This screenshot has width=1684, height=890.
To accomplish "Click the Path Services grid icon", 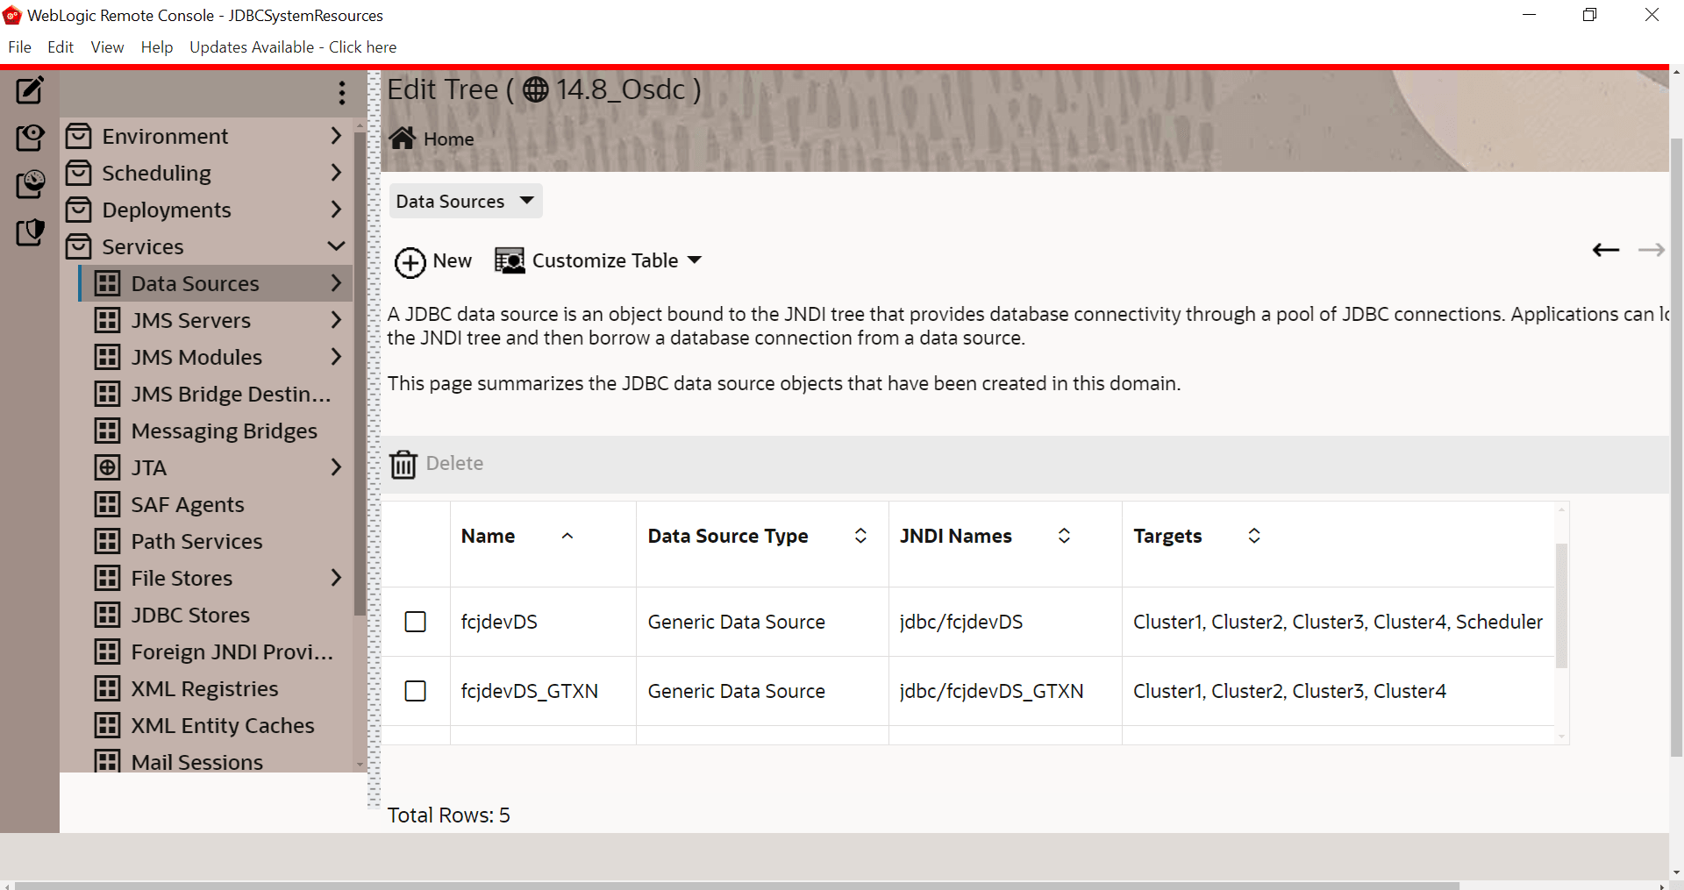I will coord(107,541).
